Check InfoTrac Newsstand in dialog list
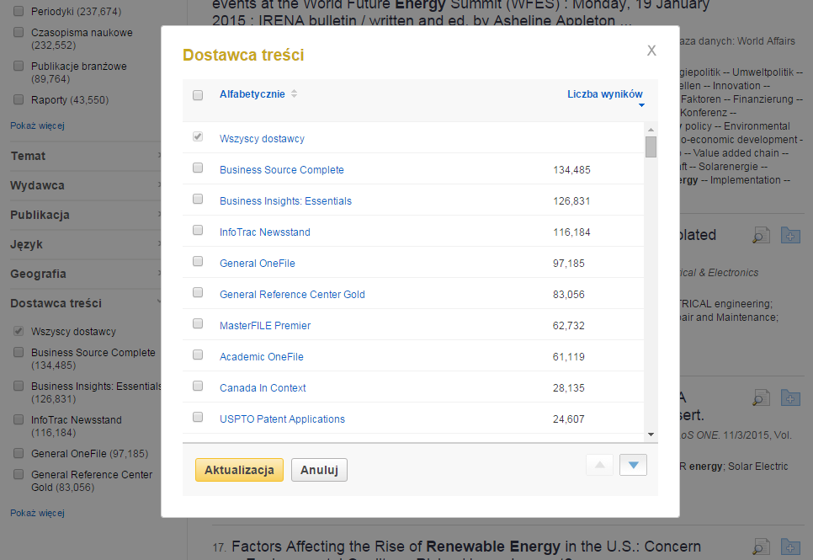The image size is (813, 560). coord(198,230)
